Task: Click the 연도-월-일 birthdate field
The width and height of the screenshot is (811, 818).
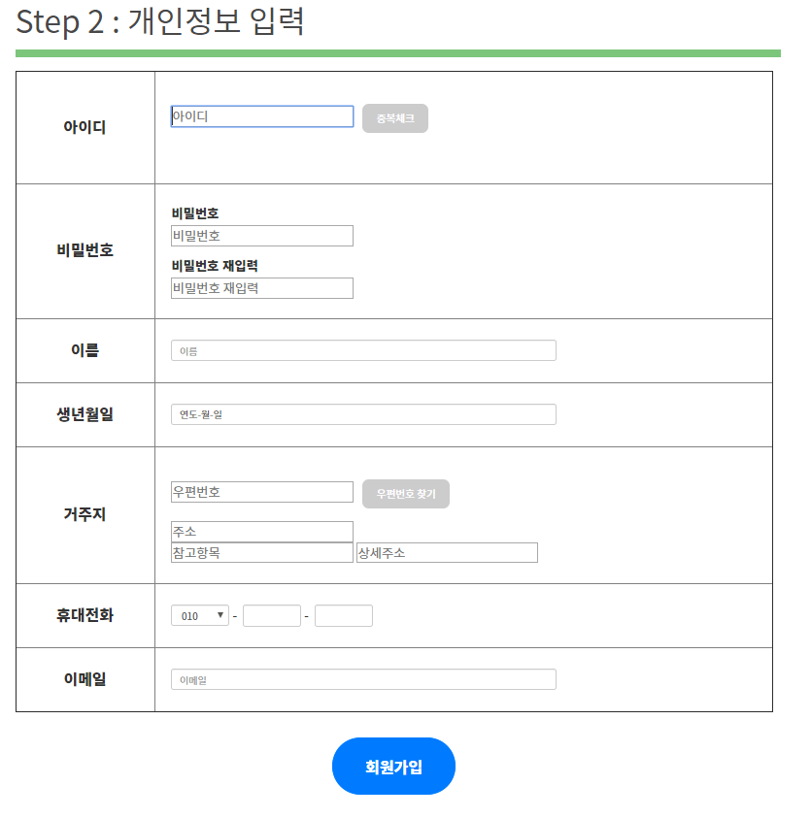Action: point(363,414)
